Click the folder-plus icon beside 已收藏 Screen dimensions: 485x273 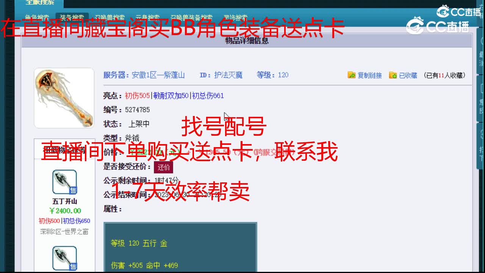click(x=393, y=75)
